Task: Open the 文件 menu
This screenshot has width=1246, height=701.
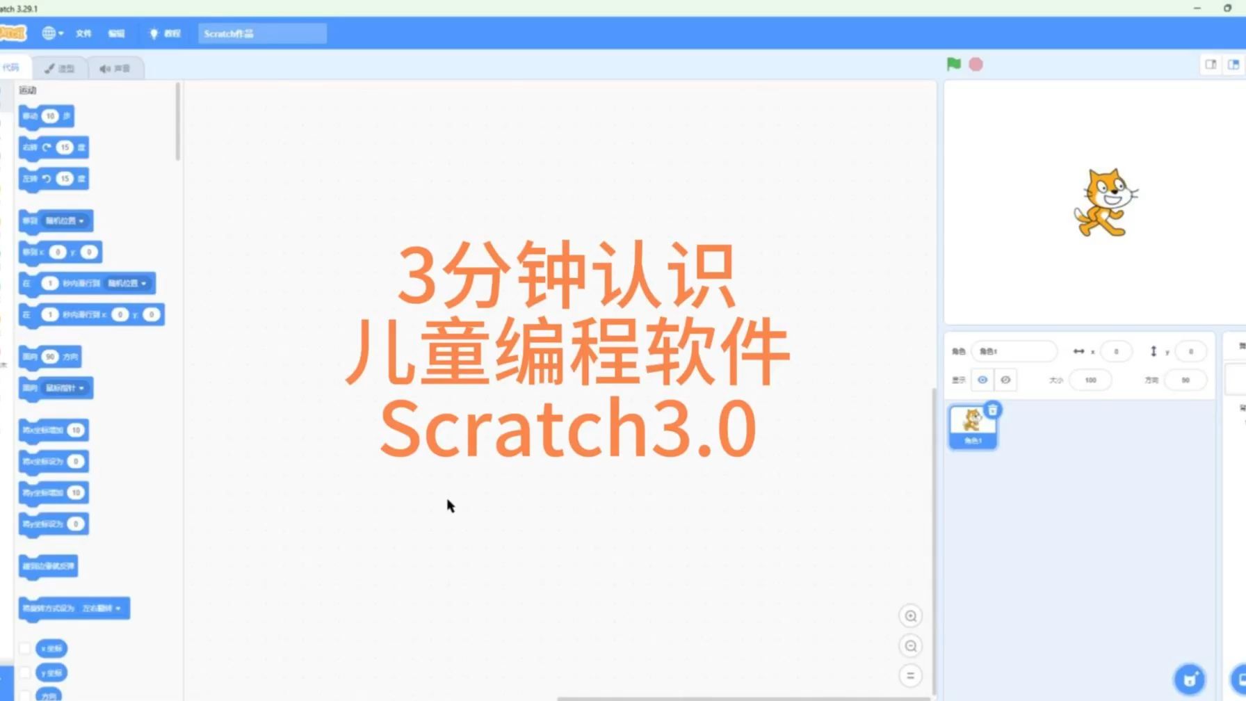Action: pyautogui.click(x=83, y=33)
